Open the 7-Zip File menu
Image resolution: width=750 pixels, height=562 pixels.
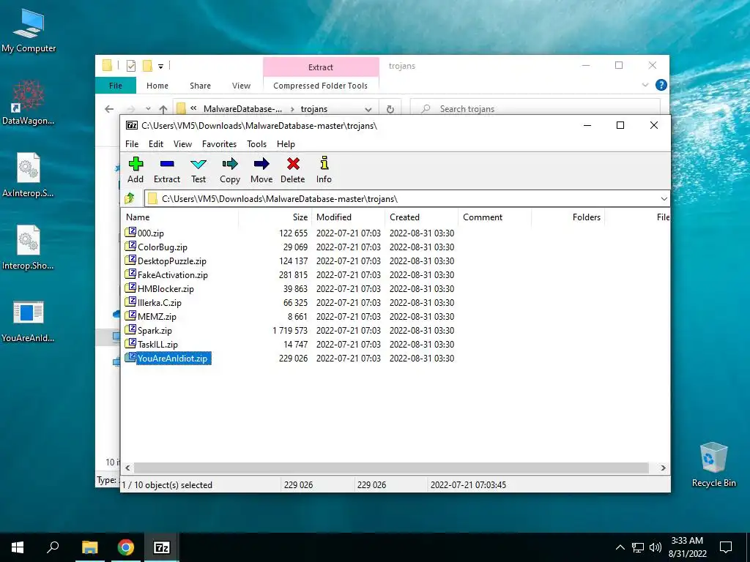[132, 144]
